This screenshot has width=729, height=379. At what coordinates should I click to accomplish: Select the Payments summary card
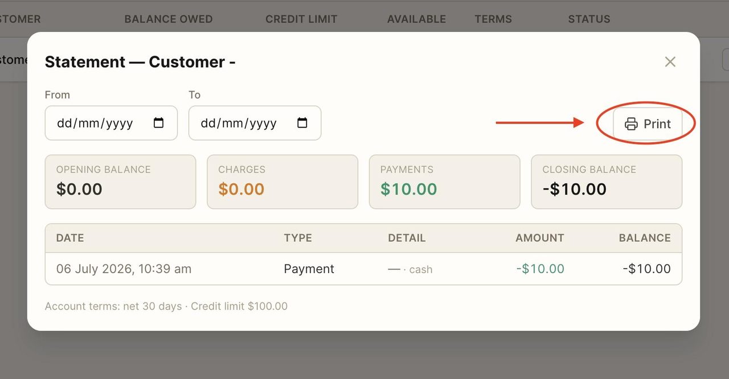(444, 182)
